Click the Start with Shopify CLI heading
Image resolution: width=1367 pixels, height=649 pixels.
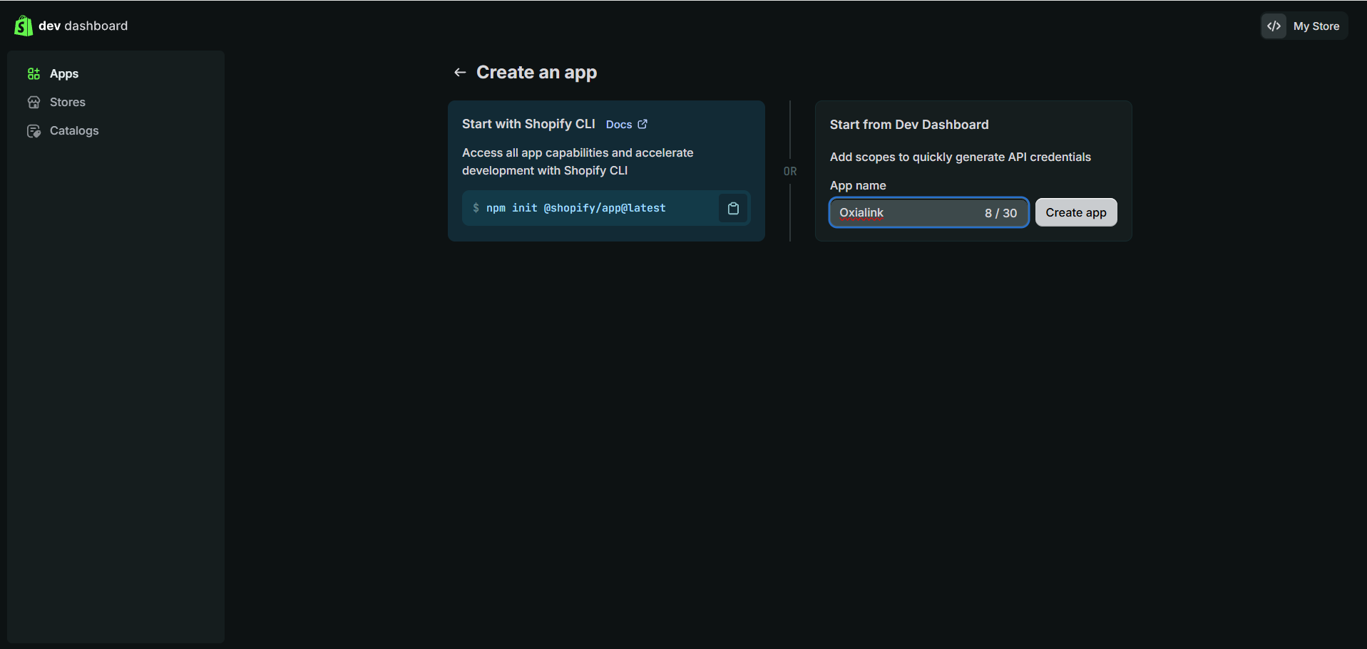click(x=528, y=124)
